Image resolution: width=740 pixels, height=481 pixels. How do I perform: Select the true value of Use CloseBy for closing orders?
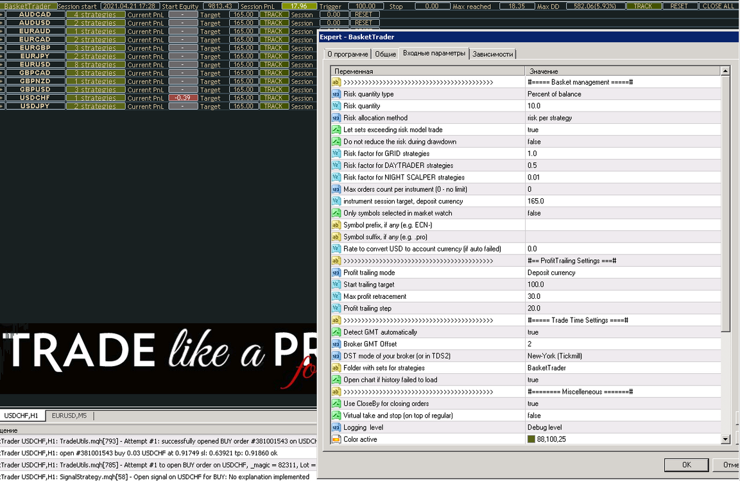[533, 403]
